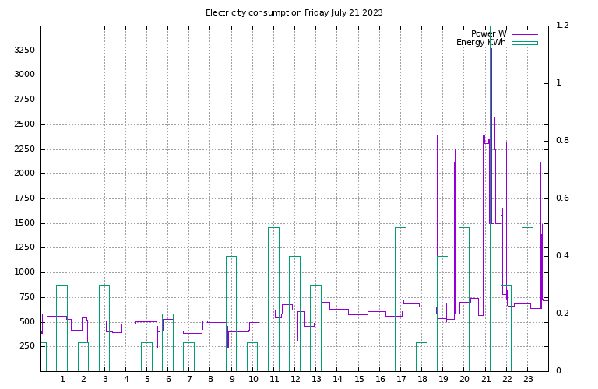The width and height of the screenshot is (598, 389).
Task: Click the hour label 6 on x-axis
Action: tap(168, 380)
